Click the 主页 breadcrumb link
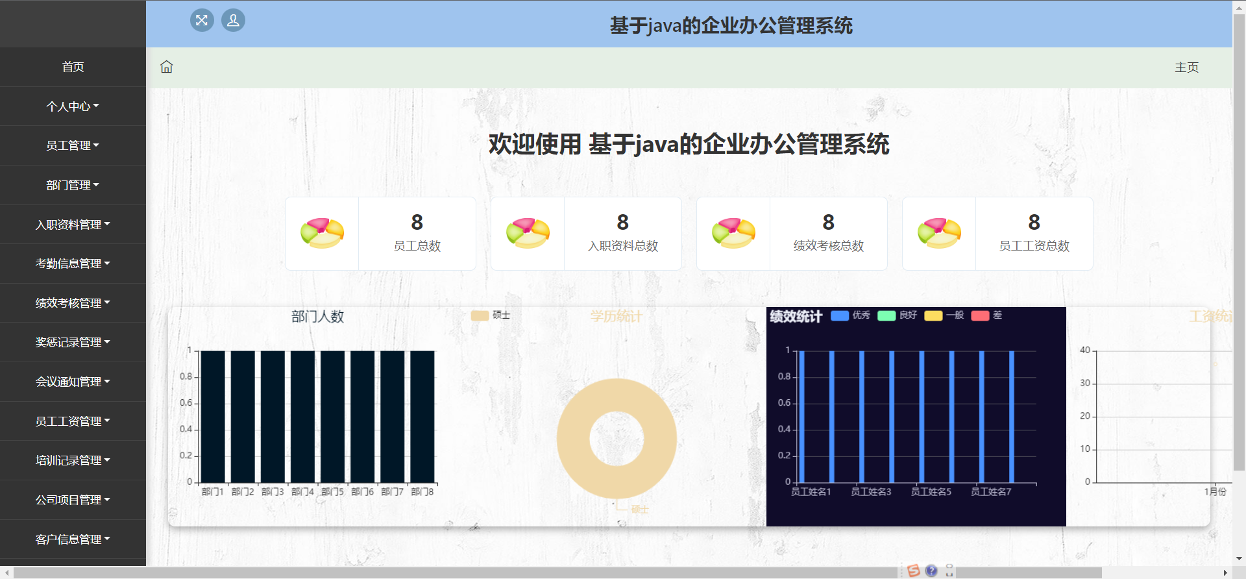The width and height of the screenshot is (1246, 579). tap(1186, 68)
